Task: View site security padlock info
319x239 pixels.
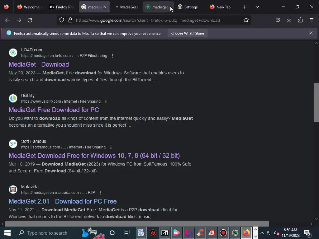Action: click(x=70, y=20)
